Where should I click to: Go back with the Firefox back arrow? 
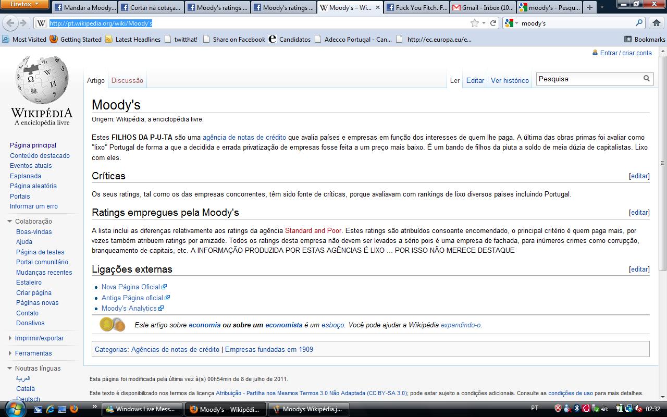pos(10,23)
